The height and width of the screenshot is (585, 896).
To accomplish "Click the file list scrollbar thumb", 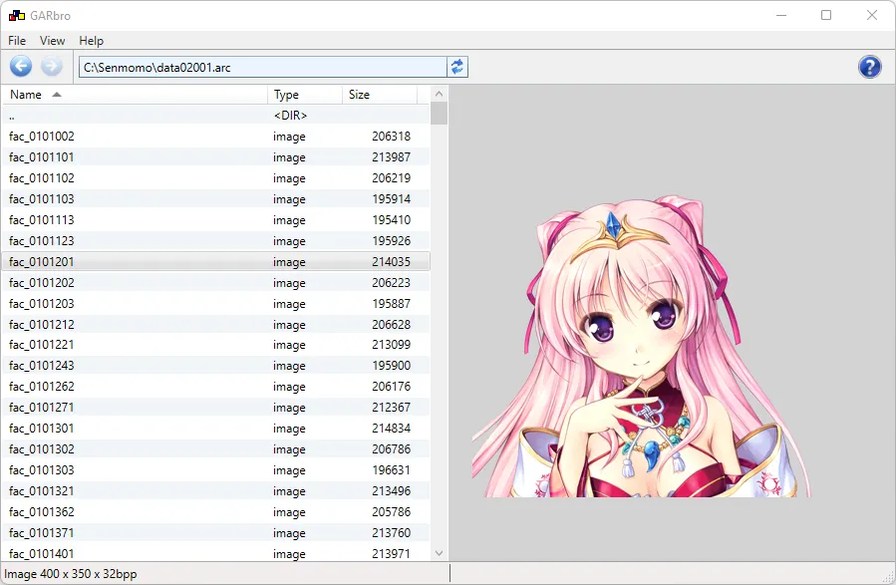I will 439,114.
